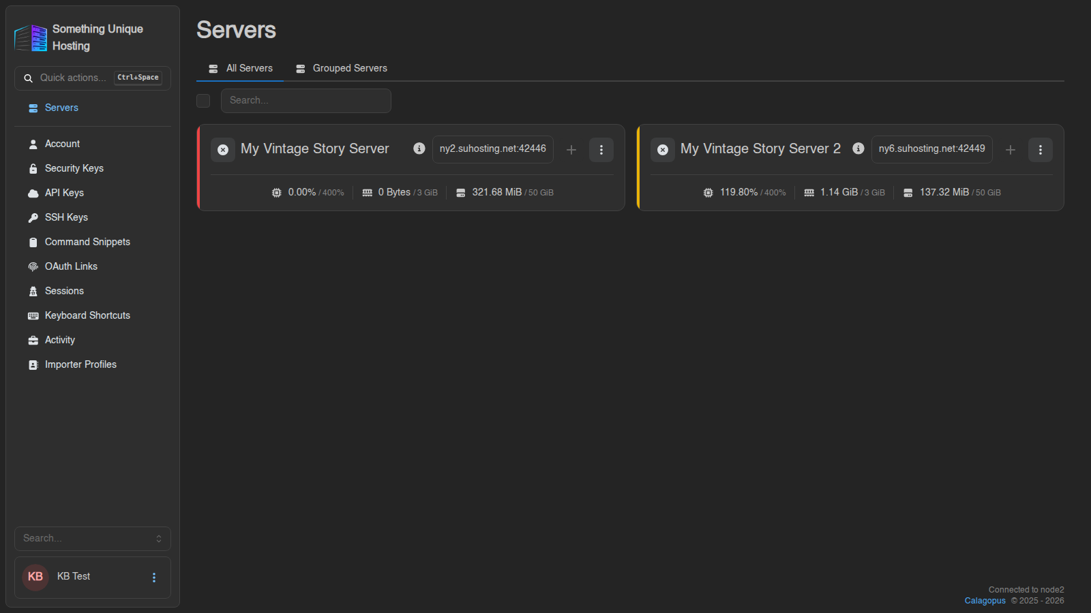Open Activity page
Screen dimensions: 1091x613
click(93, 340)
